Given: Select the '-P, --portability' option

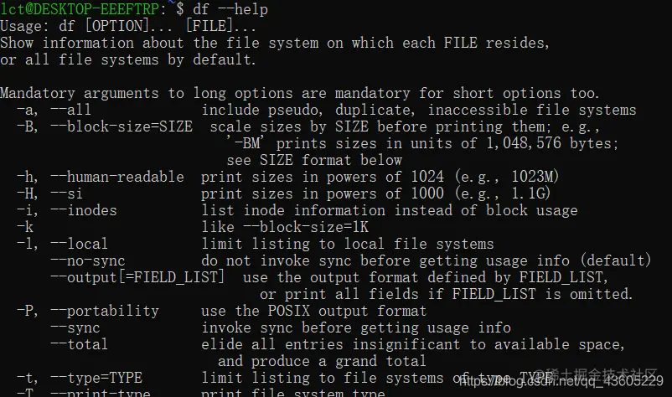Looking at the screenshot, I should (x=88, y=311).
